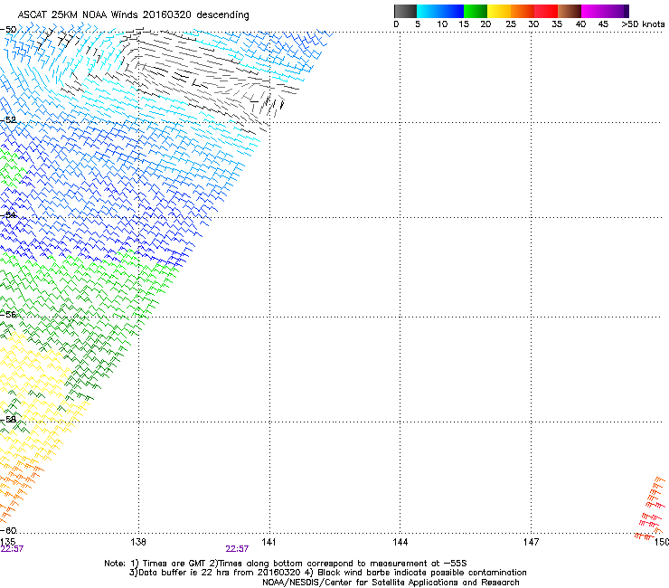This screenshot has height=588, width=669.
Task: Click the title 'ASCAT 25KM NOAA Winds 20160320 descending'
Action: (133, 14)
